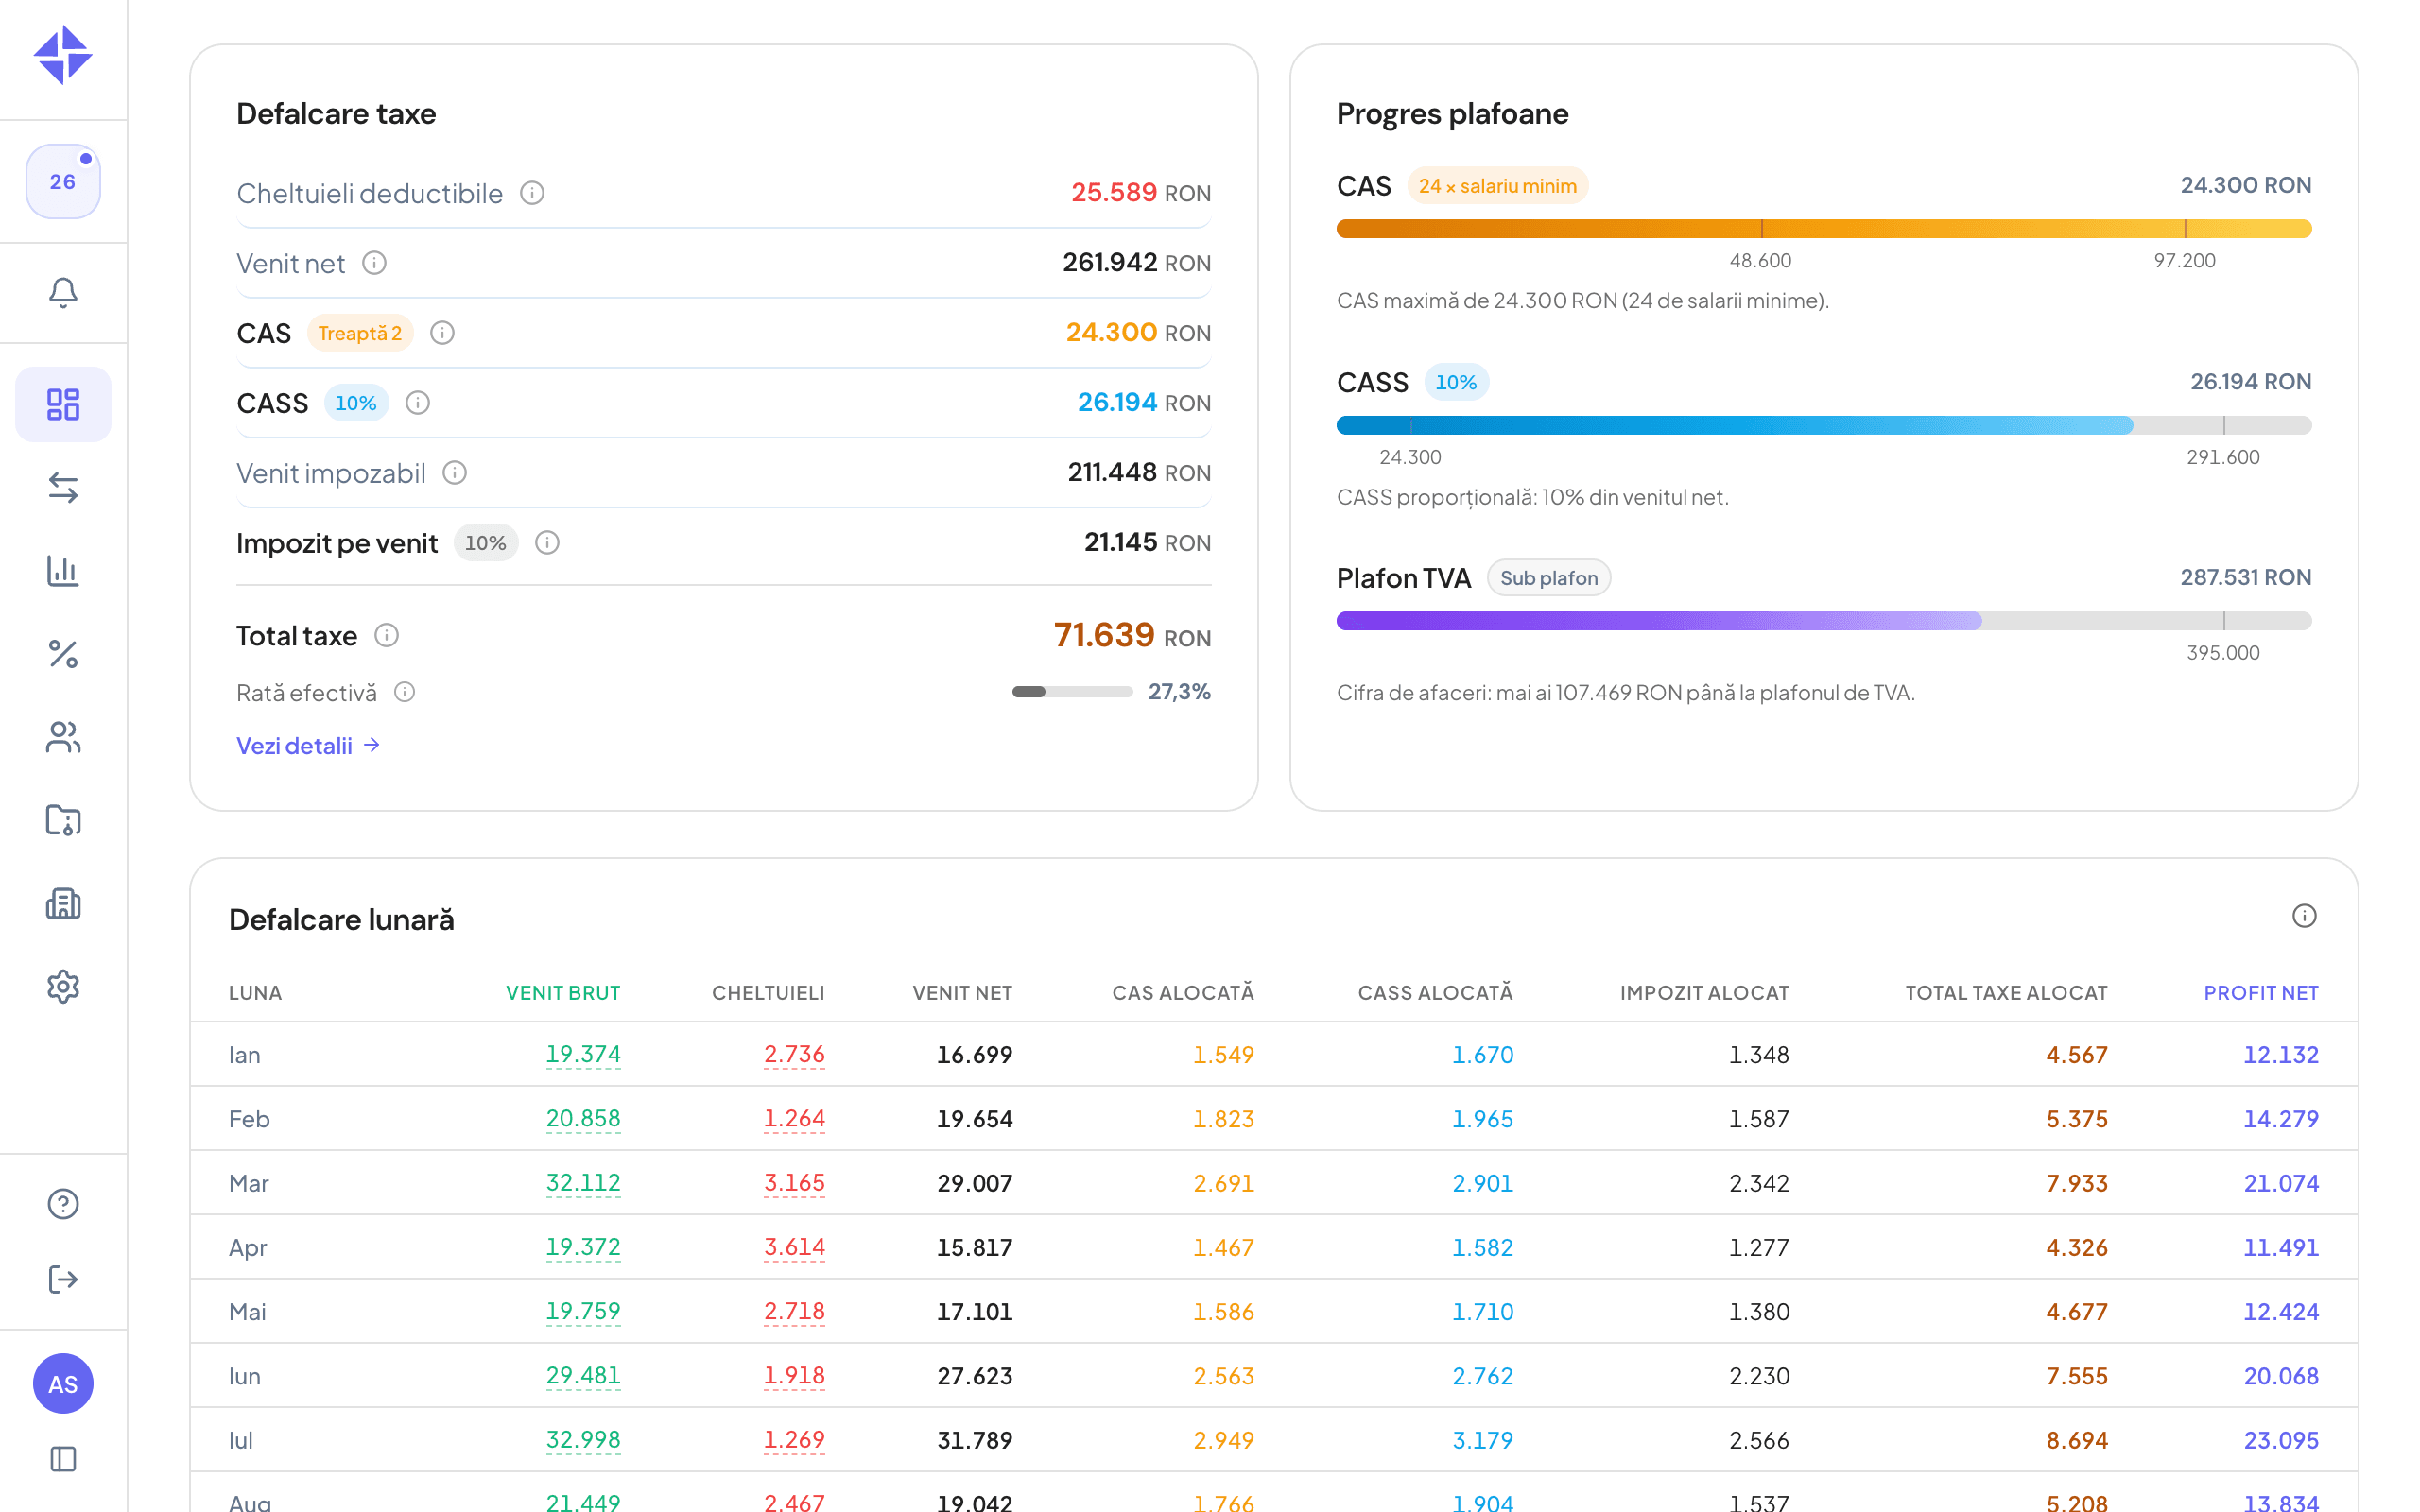Show info icon for Total taxe
Image resolution: width=2420 pixels, height=1512 pixels.
pos(386,635)
